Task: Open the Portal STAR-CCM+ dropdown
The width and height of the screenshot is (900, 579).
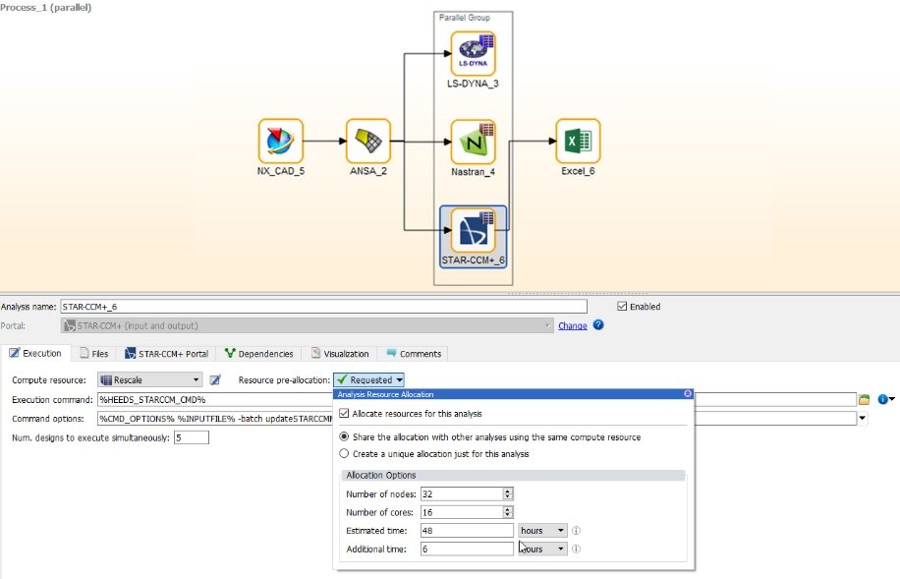Action: [x=307, y=325]
